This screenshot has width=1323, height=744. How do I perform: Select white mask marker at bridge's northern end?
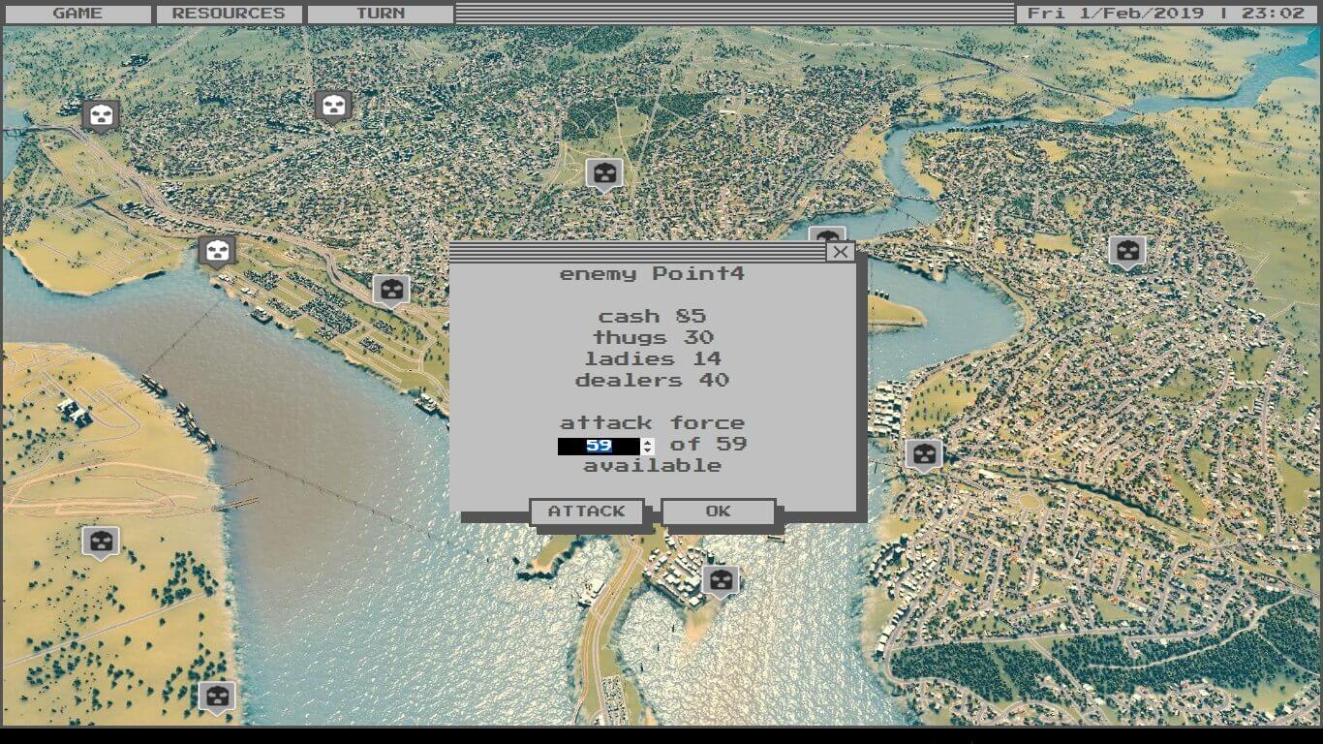[x=217, y=253]
